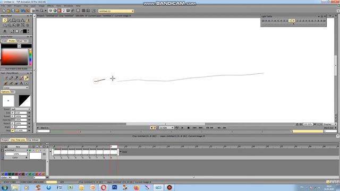Click the light bulb light table icon
The height and width of the screenshot is (191, 340).
point(64,11)
